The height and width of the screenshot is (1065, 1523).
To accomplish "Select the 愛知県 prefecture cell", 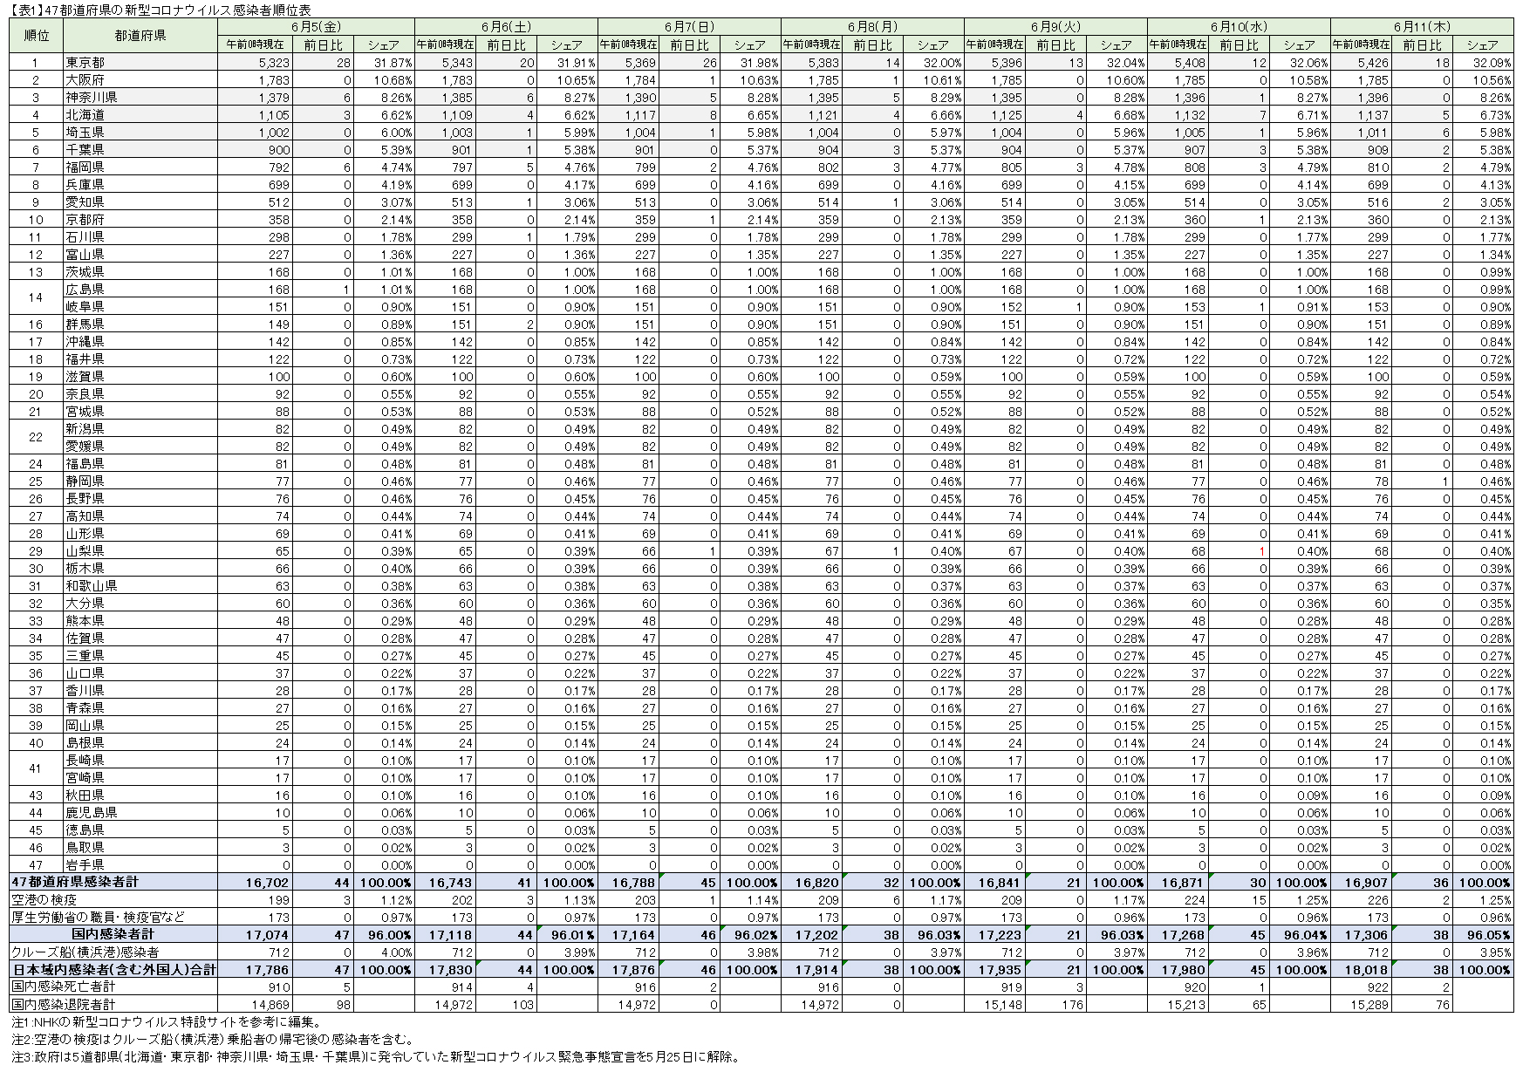I will tap(140, 201).
